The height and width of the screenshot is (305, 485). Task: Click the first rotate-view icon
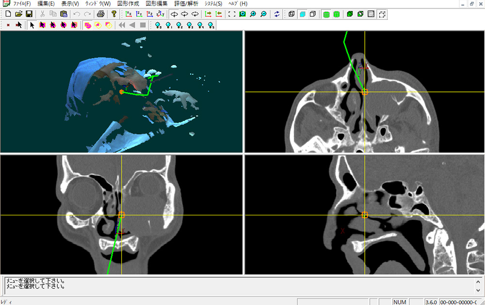(x=174, y=14)
